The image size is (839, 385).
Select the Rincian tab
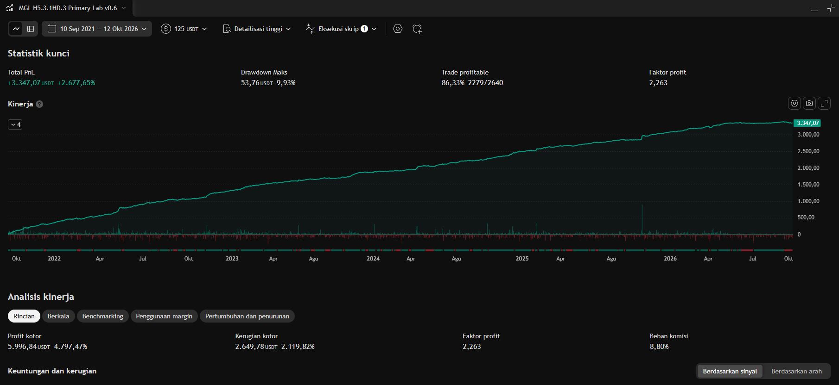pyautogui.click(x=24, y=316)
